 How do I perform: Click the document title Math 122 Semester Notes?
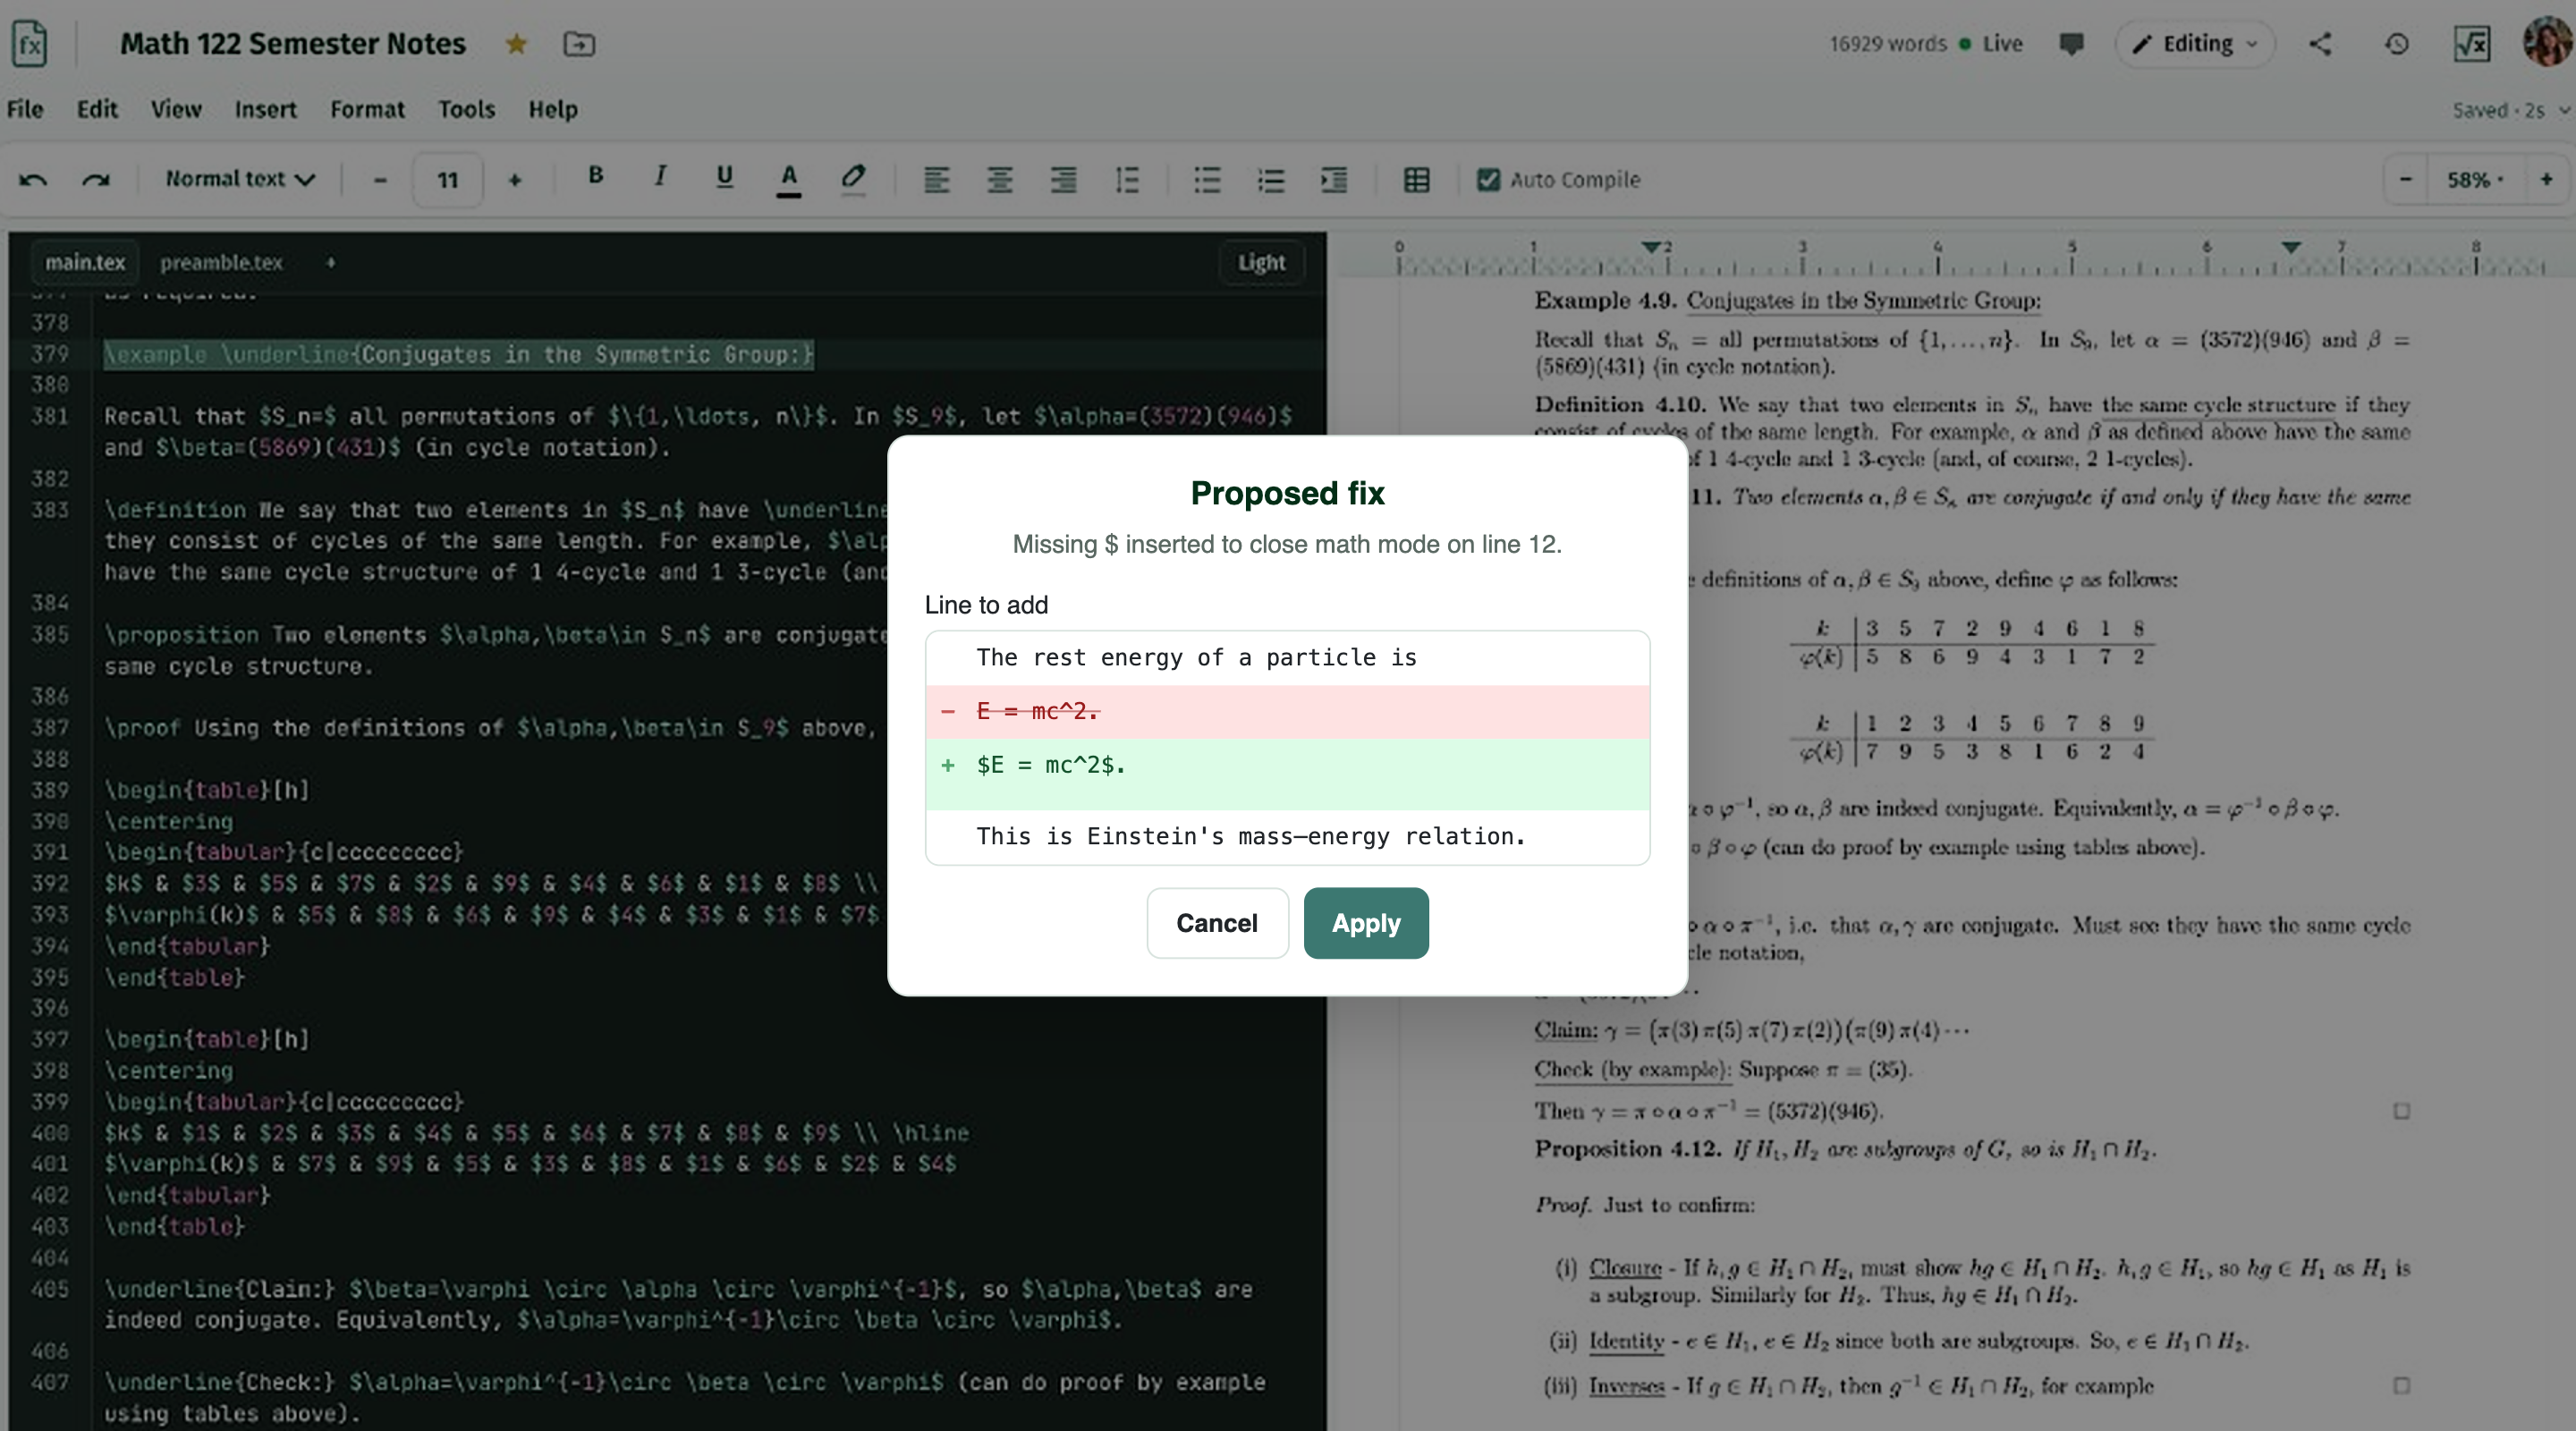click(293, 44)
